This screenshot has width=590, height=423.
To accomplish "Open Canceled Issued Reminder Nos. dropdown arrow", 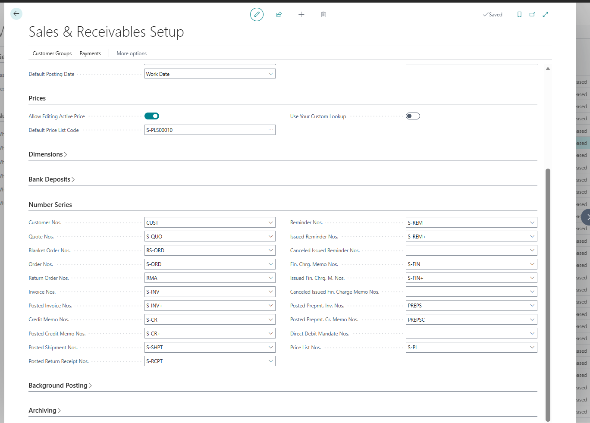I will click(532, 250).
